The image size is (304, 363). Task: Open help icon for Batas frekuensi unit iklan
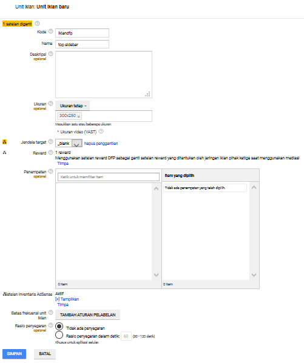[x=50, y=312]
